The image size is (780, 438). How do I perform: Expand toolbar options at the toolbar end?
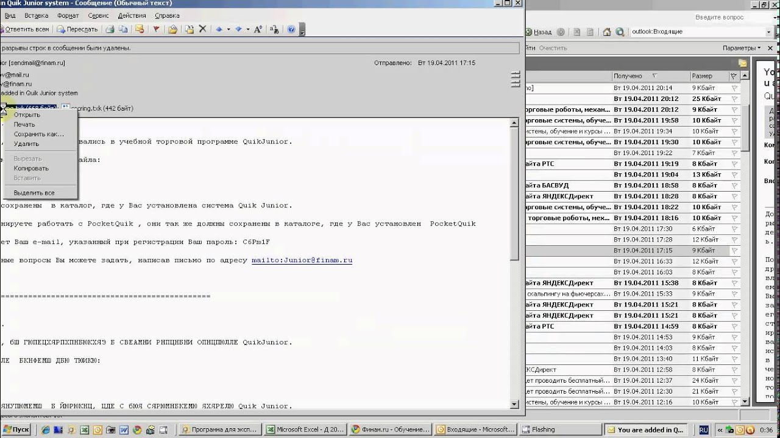coord(303,29)
